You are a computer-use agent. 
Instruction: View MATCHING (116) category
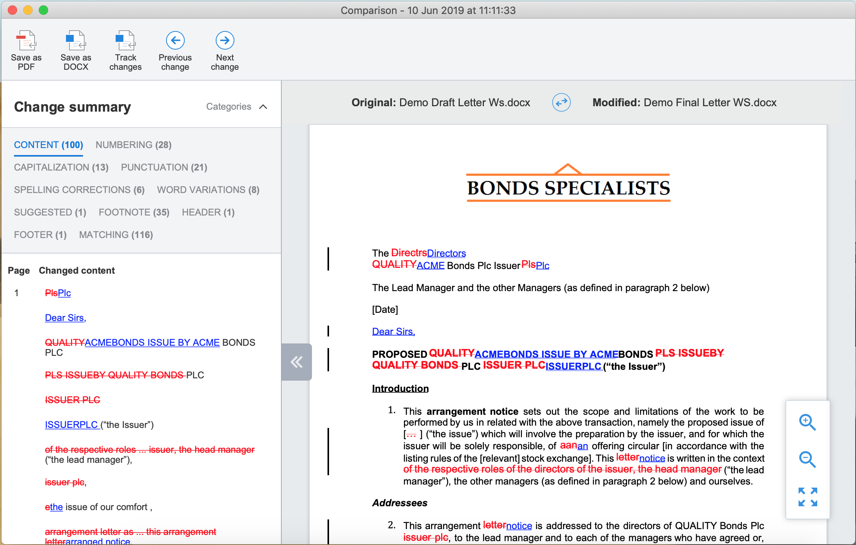point(116,235)
